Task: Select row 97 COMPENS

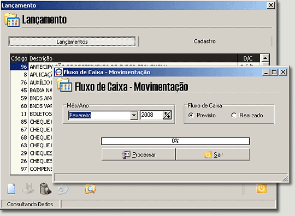Action: (x=32, y=169)
